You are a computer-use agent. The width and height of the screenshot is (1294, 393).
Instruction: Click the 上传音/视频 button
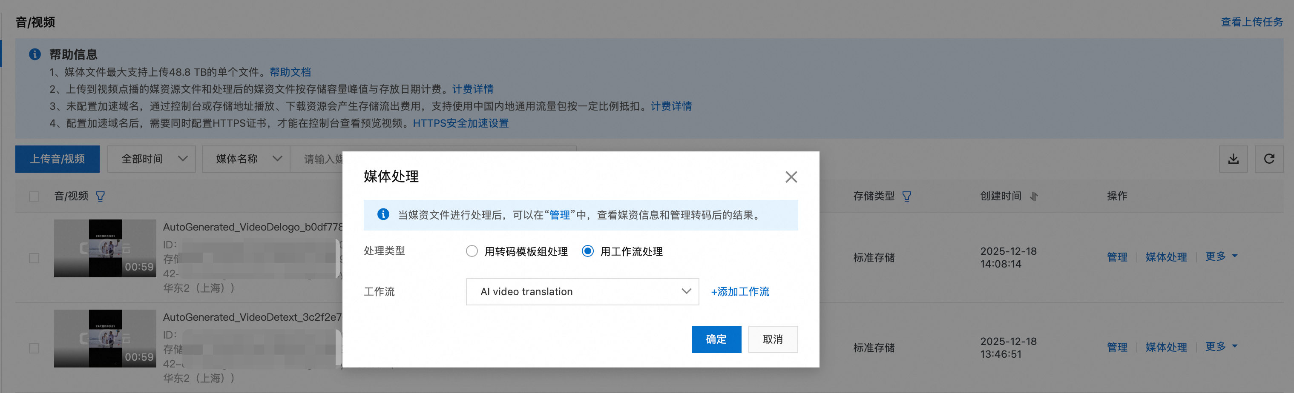tap(57, 159)
